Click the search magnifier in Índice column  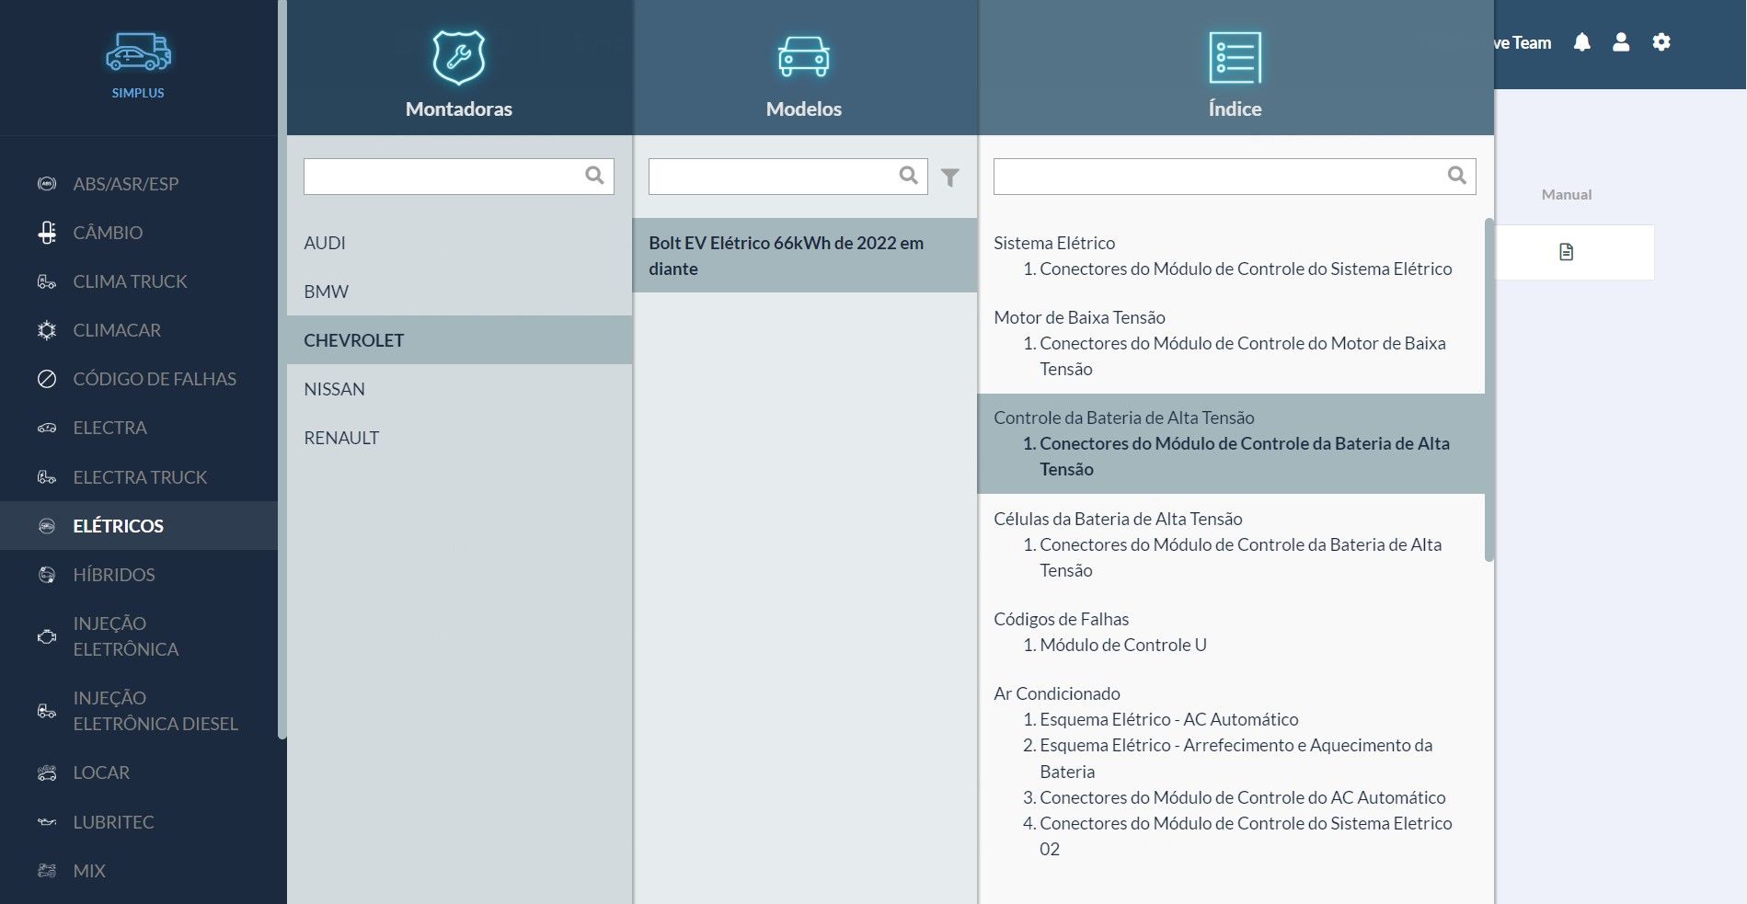1456,176
